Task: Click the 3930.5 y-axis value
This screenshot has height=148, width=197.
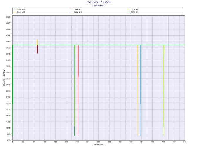Action: pyautogui.click(x=9, y=48)
